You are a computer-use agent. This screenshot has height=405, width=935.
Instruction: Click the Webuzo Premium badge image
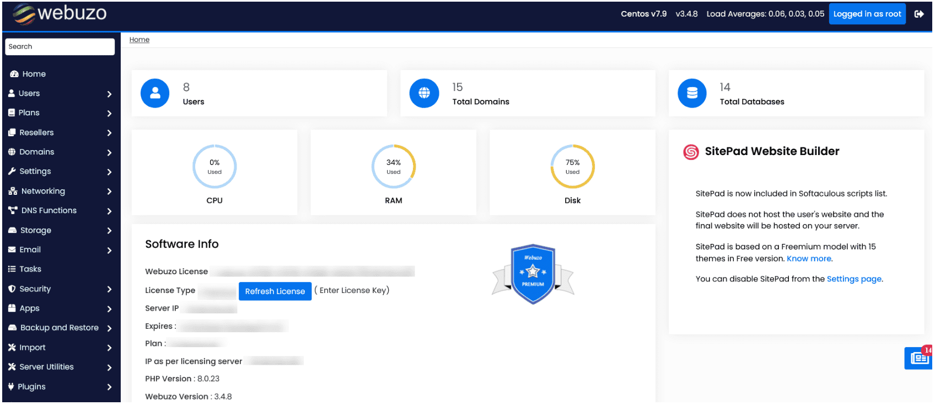tap(533, 274)
